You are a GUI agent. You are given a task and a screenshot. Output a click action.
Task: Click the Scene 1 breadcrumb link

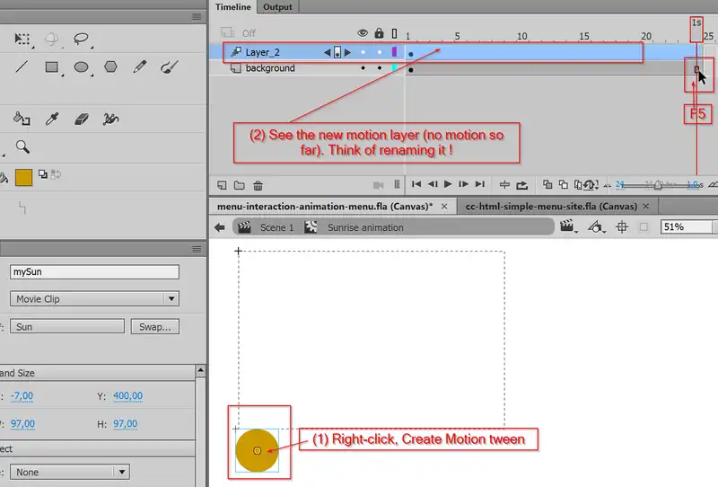point(276,227)
